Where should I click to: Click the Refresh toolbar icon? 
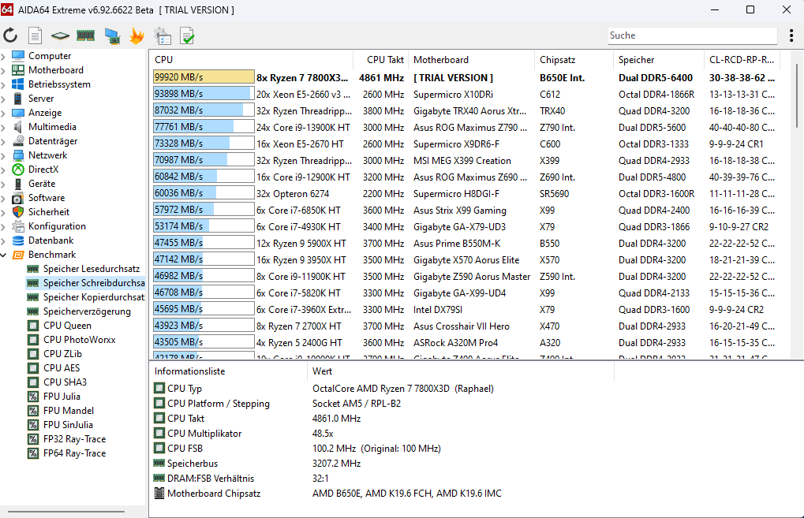(10, 35)
